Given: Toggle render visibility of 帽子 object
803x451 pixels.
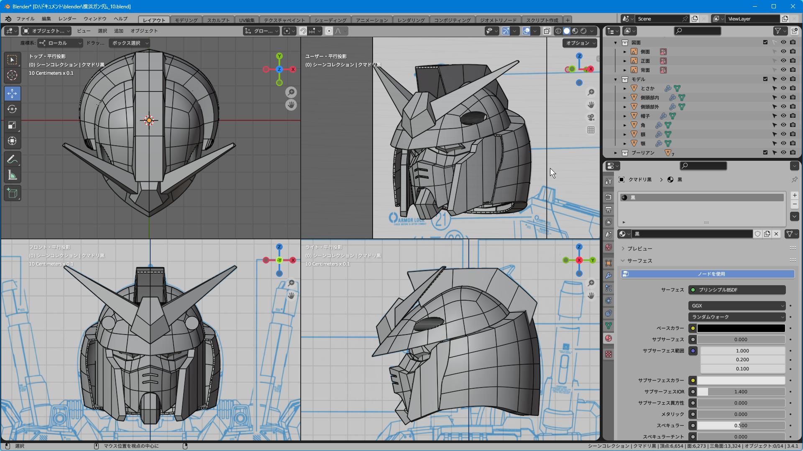Looking at the screenshot, I should coord(793,116).
